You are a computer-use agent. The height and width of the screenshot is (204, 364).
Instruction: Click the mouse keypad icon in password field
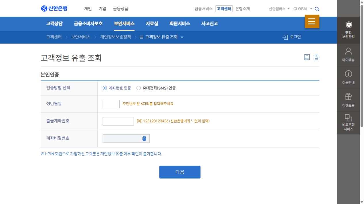click(144, 138)
